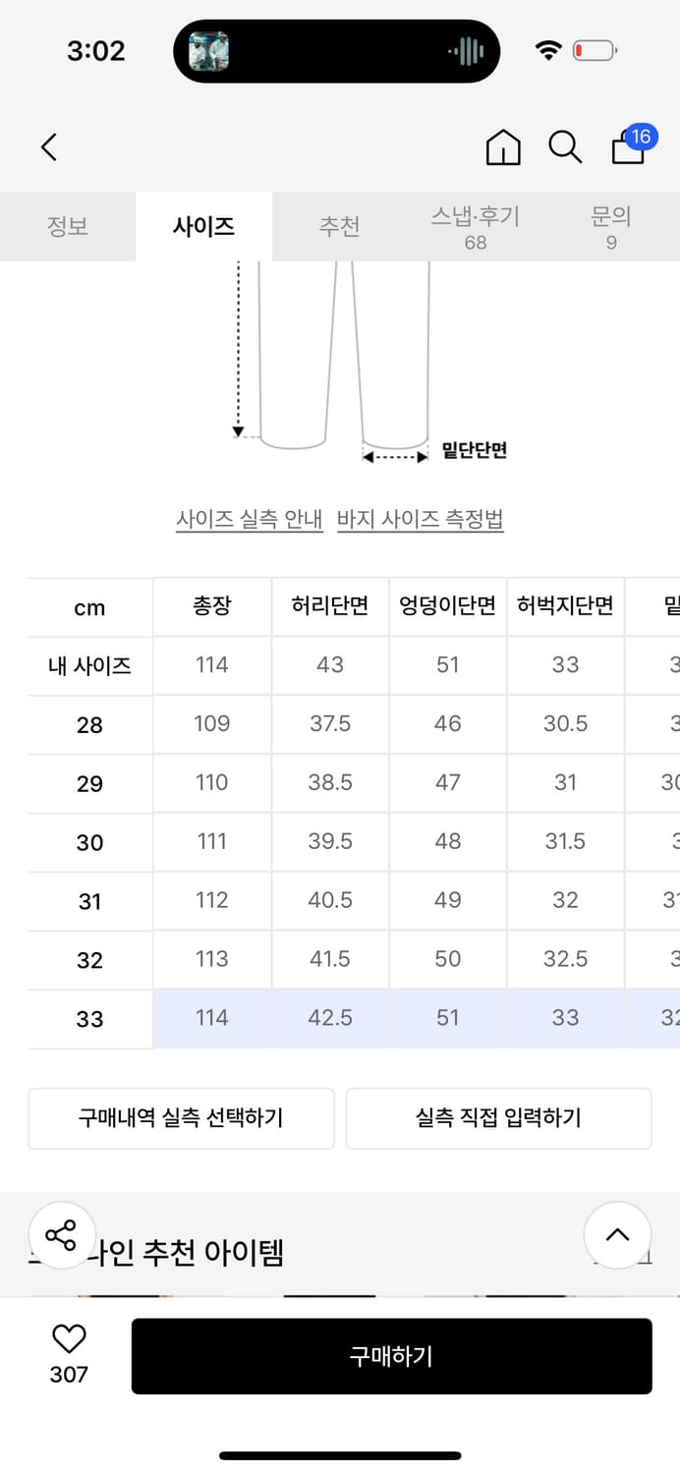Viewport: 680px width, 1474px height.
Task: Tap the black 구매하기 purchase button
Action: 391,1356
